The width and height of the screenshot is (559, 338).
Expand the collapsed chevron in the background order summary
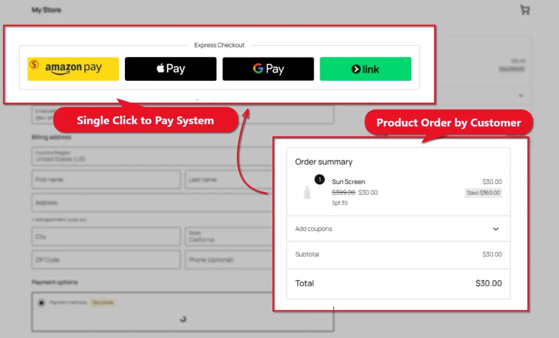point(521,96)
